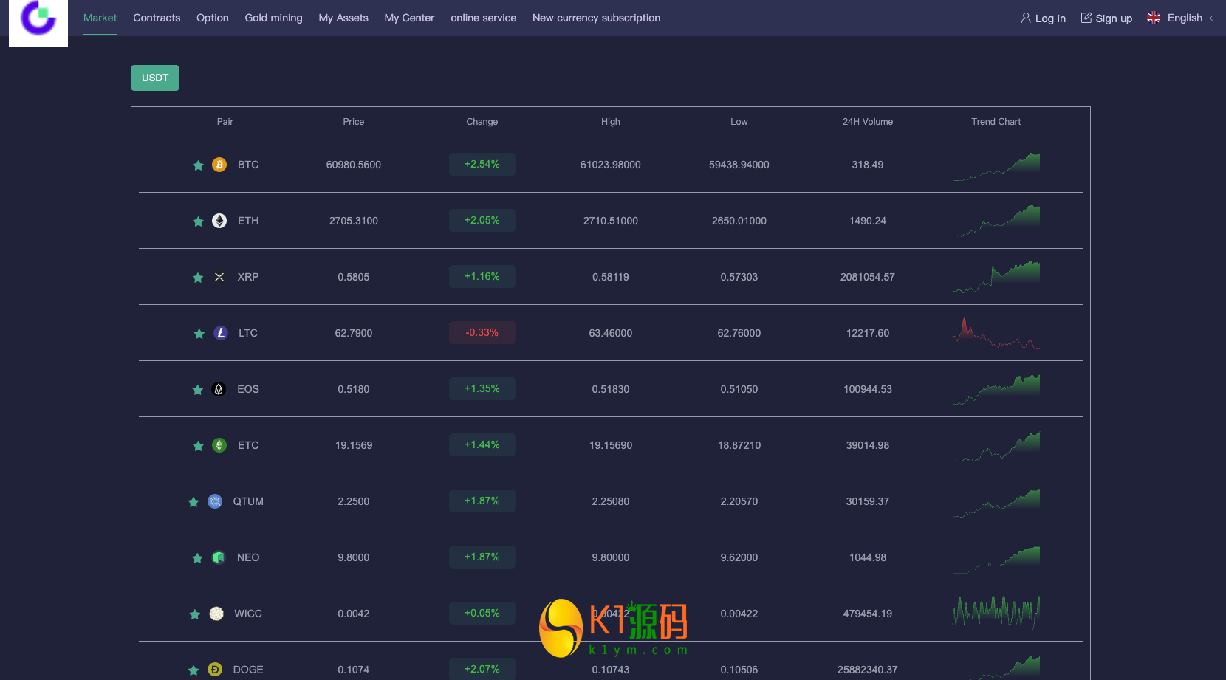Screen dimensions: 1226x680
Task: Expand the language selector chevron arrow
Action: (1211, 18)
